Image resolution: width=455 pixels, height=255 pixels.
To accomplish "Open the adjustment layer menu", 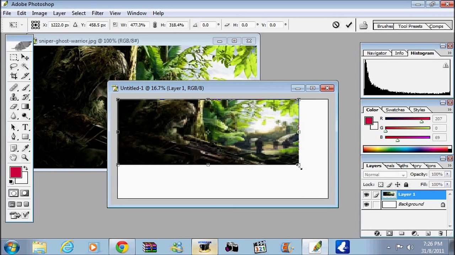I will [x=414, y=233].
